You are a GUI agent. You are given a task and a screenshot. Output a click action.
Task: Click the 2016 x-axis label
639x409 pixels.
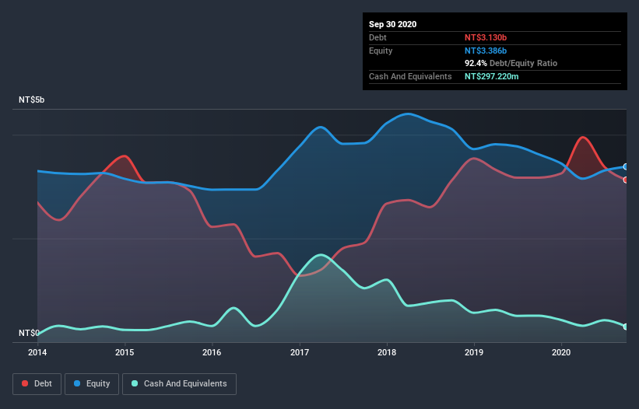tap(212, 352)
